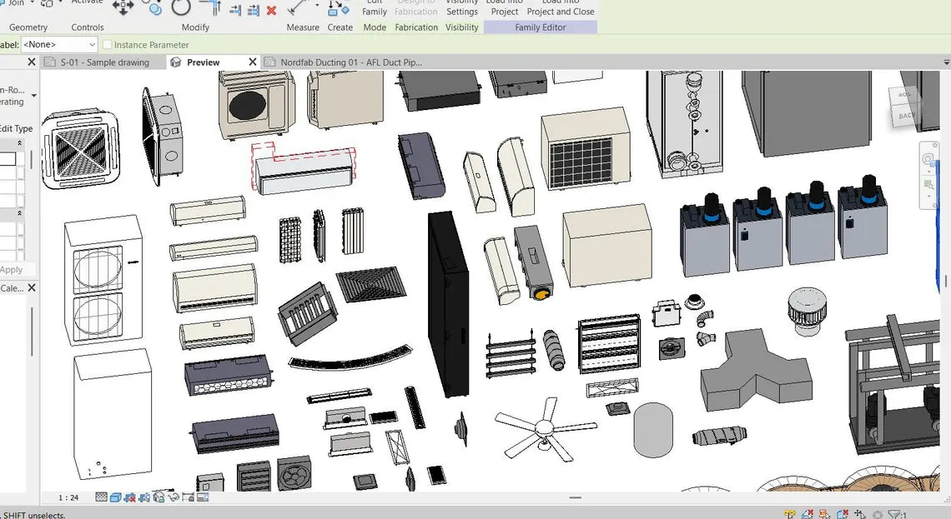Choose the Trim/Extend to Corner tool

[212, 7]
